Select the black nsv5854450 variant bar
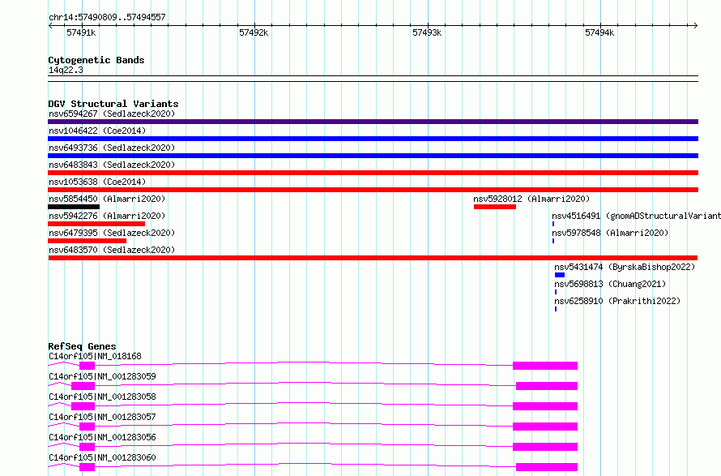721x476 pixels. click(74, 207)
